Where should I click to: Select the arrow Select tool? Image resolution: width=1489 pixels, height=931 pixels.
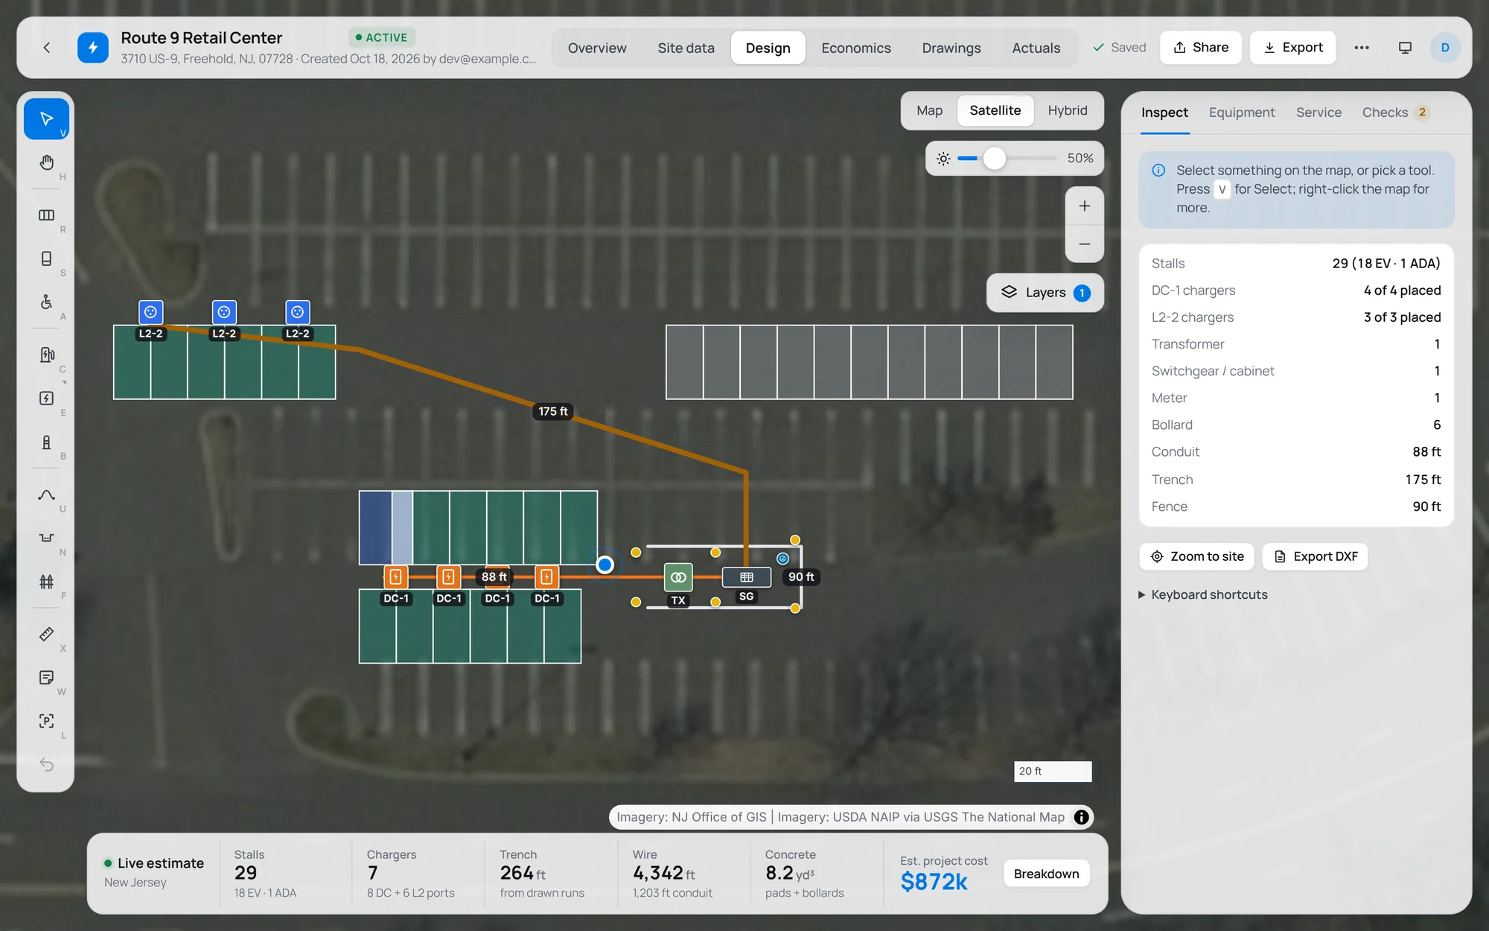[46, 119]
